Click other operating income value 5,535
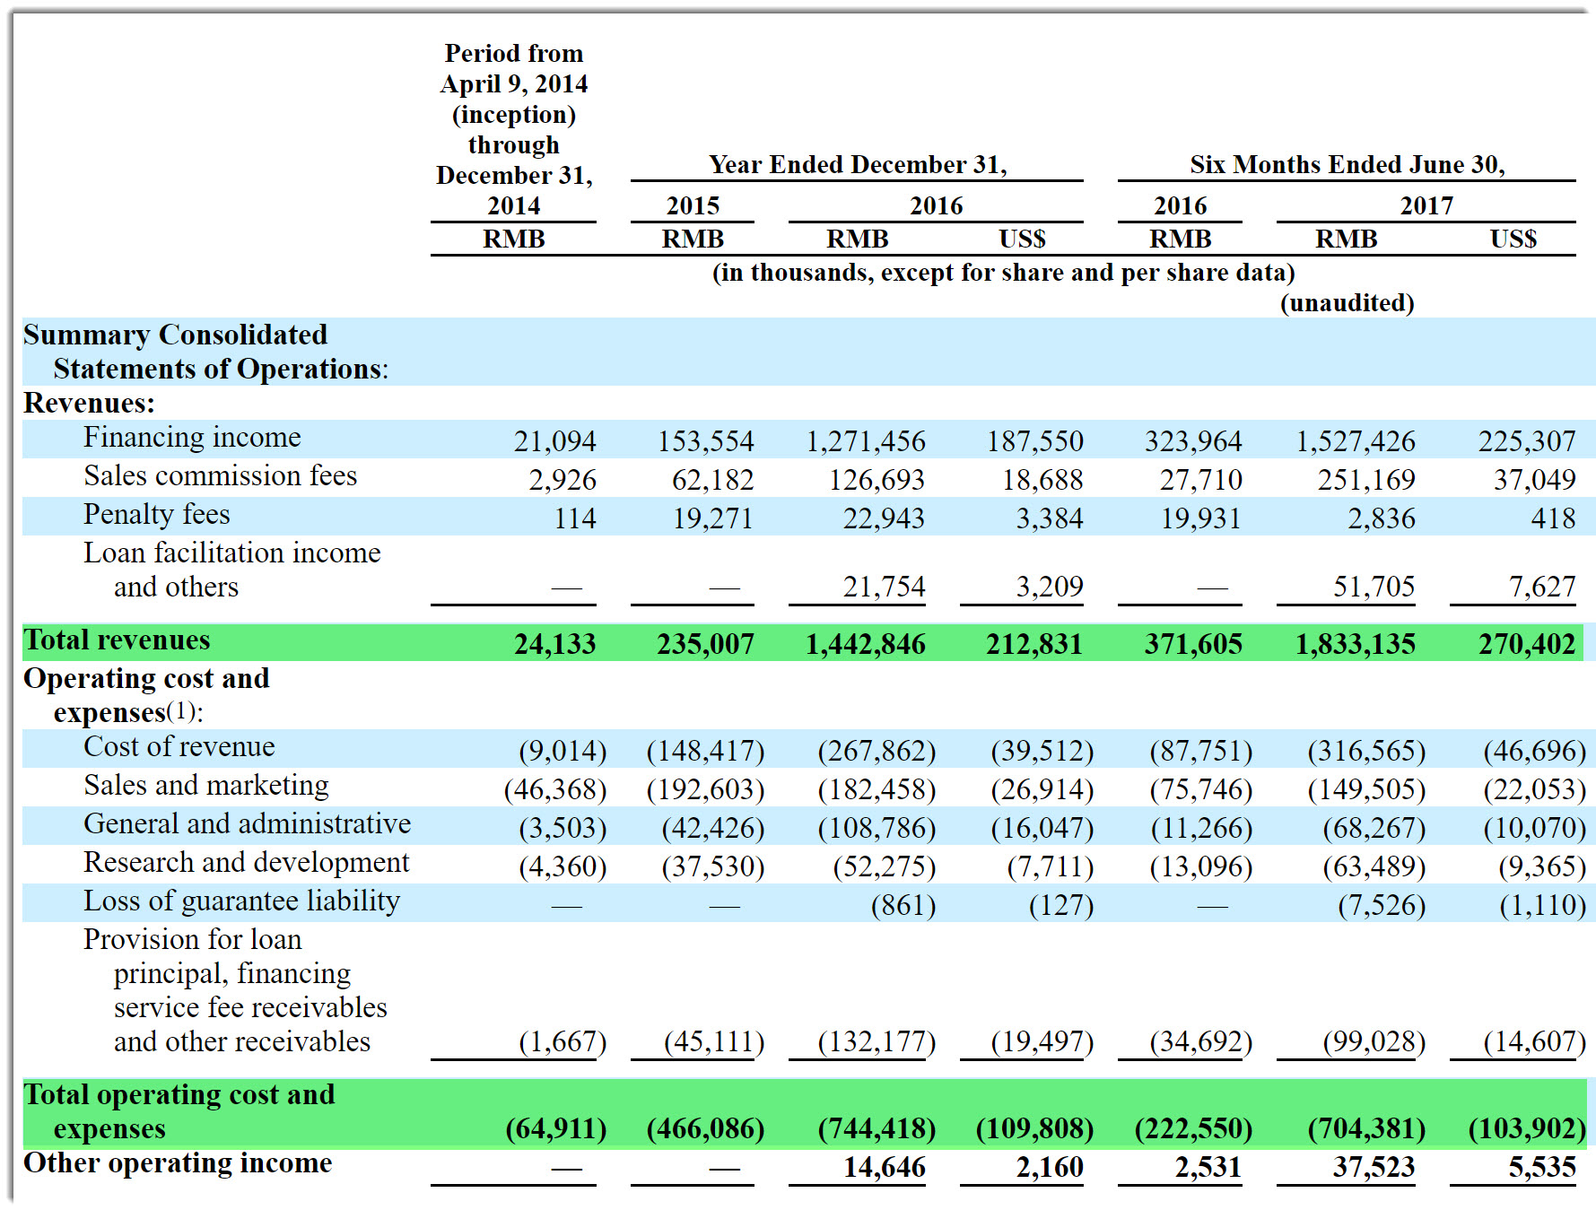1596x1210 pixels. (1542, 1167)
